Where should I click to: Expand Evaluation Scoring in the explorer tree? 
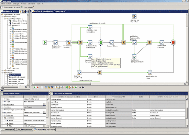coord(10,32)
